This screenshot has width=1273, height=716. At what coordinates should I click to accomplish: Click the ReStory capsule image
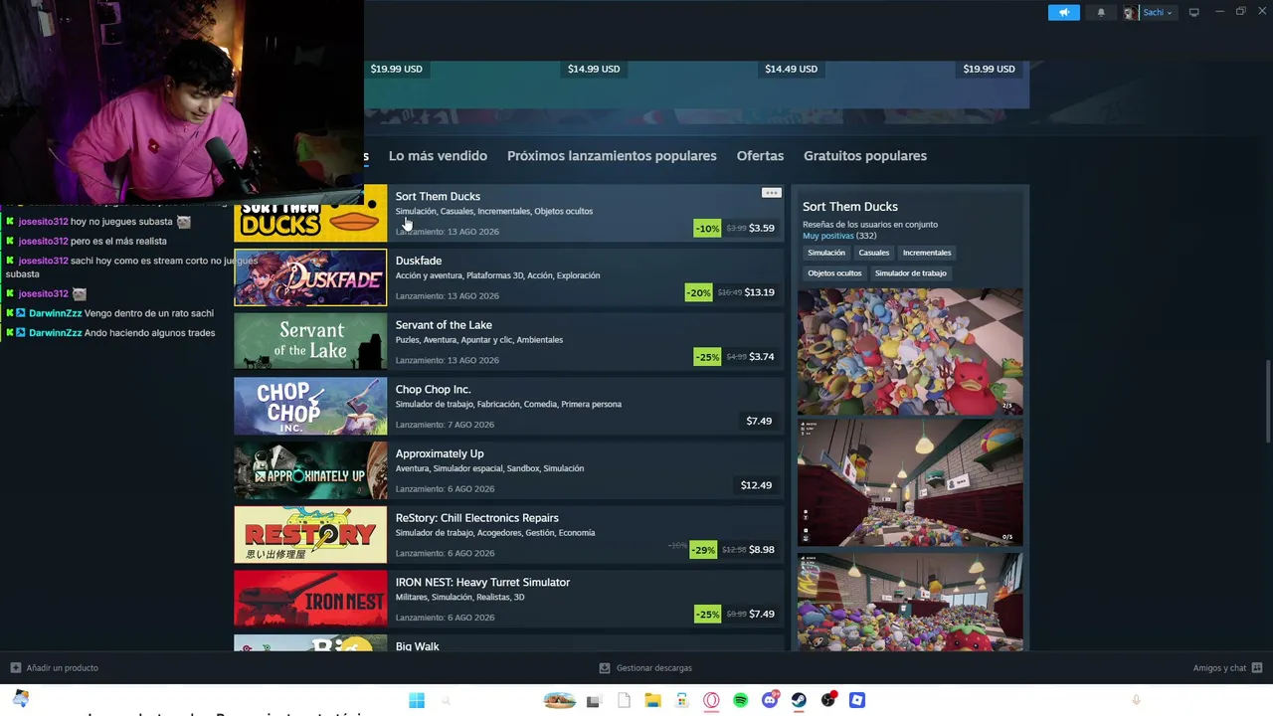[x=310, y=535]
